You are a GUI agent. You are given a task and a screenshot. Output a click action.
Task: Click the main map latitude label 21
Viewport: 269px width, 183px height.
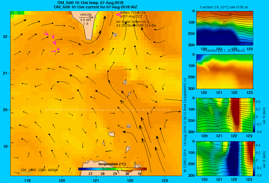(x=5, y=73)
